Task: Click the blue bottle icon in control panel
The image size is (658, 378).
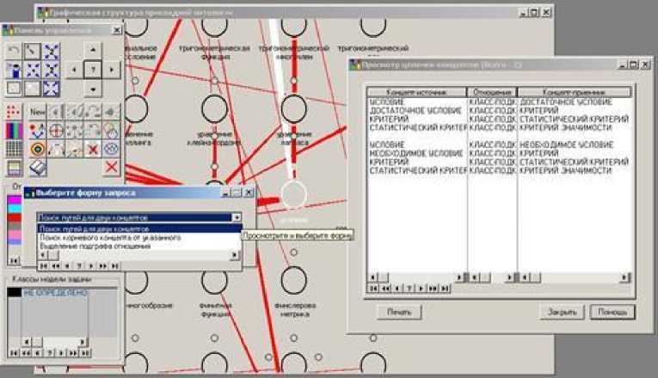Action: 14,70
